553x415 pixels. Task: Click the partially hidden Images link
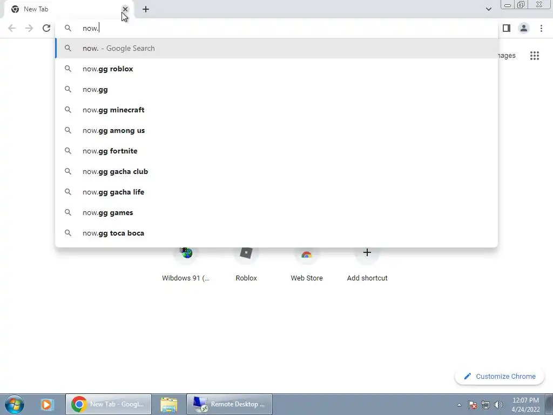(507, 56)
